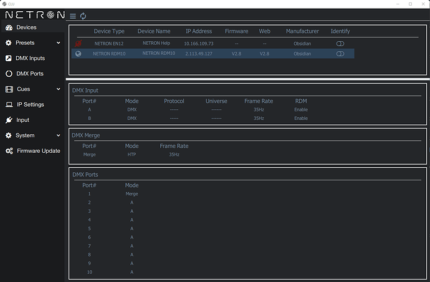Open the Cues menu item
The height and width of the screenshot is (282, 430).
[24, 89]
